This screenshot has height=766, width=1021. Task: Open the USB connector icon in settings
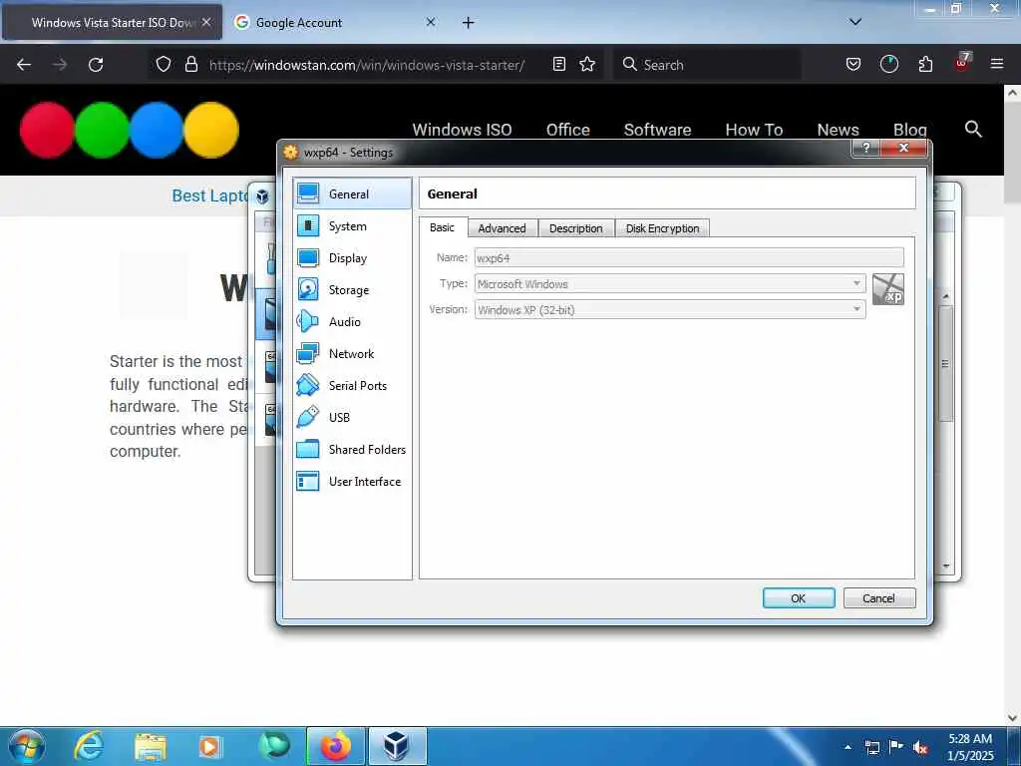click(308, 417)
